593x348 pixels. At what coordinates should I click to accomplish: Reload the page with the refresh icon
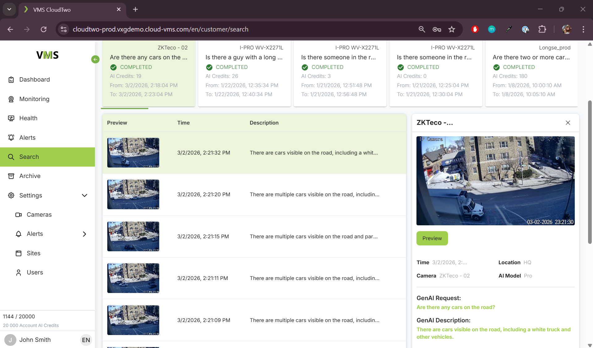(x=44, y=29)
